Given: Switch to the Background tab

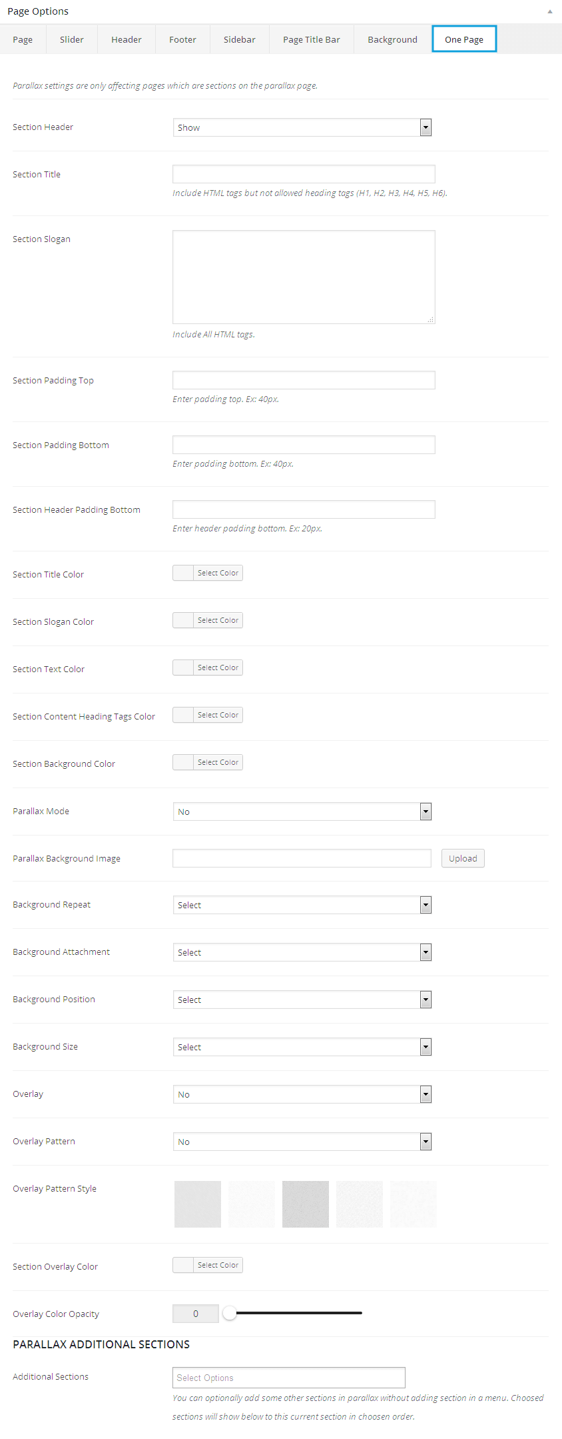Looking at the screenshot, I should (x=392, y=39).
